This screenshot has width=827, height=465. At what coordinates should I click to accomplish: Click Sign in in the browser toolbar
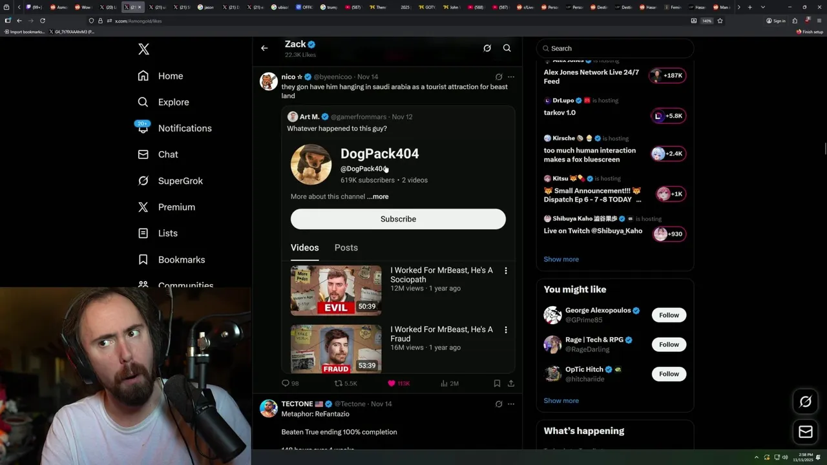click(x=776, y=21)
